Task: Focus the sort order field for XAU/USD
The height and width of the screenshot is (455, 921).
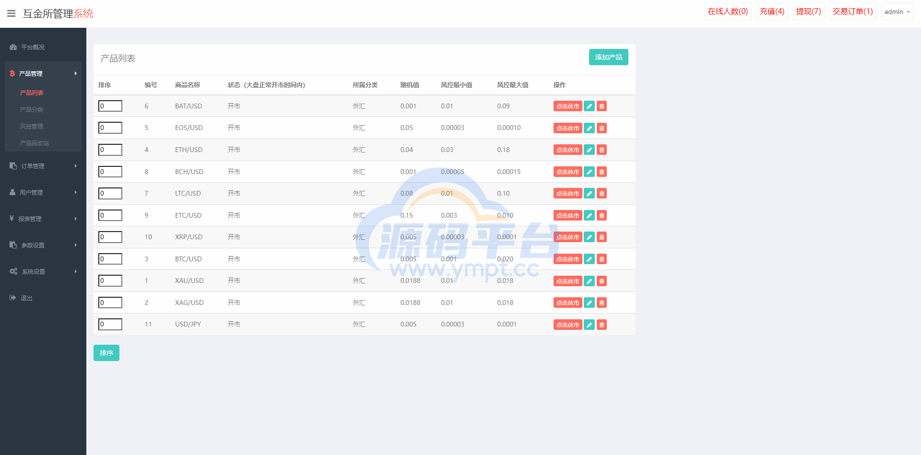Action: (110, 280)
